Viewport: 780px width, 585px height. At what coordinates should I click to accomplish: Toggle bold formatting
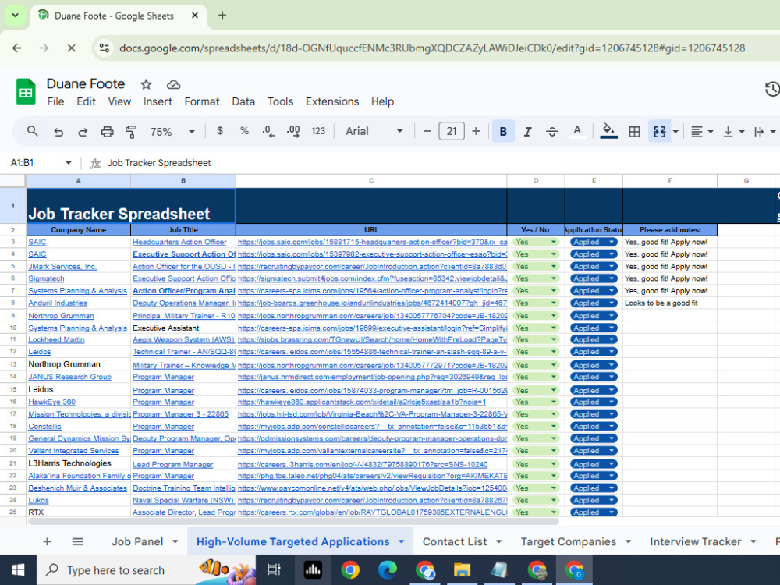[503, 131]
